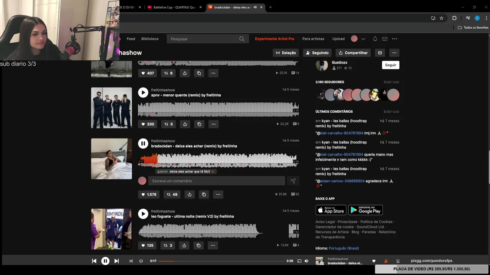This screenshot has width=490, height=275.
Task: Seek in the 'spnv - menor quente' waveform
Action: click(x=218, y=109)
